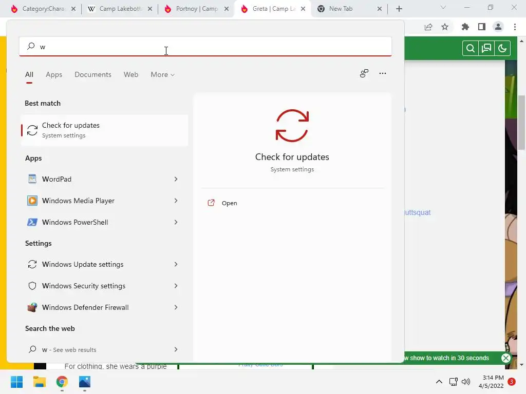Click the Chrome taskbar icon

(62, 382)
